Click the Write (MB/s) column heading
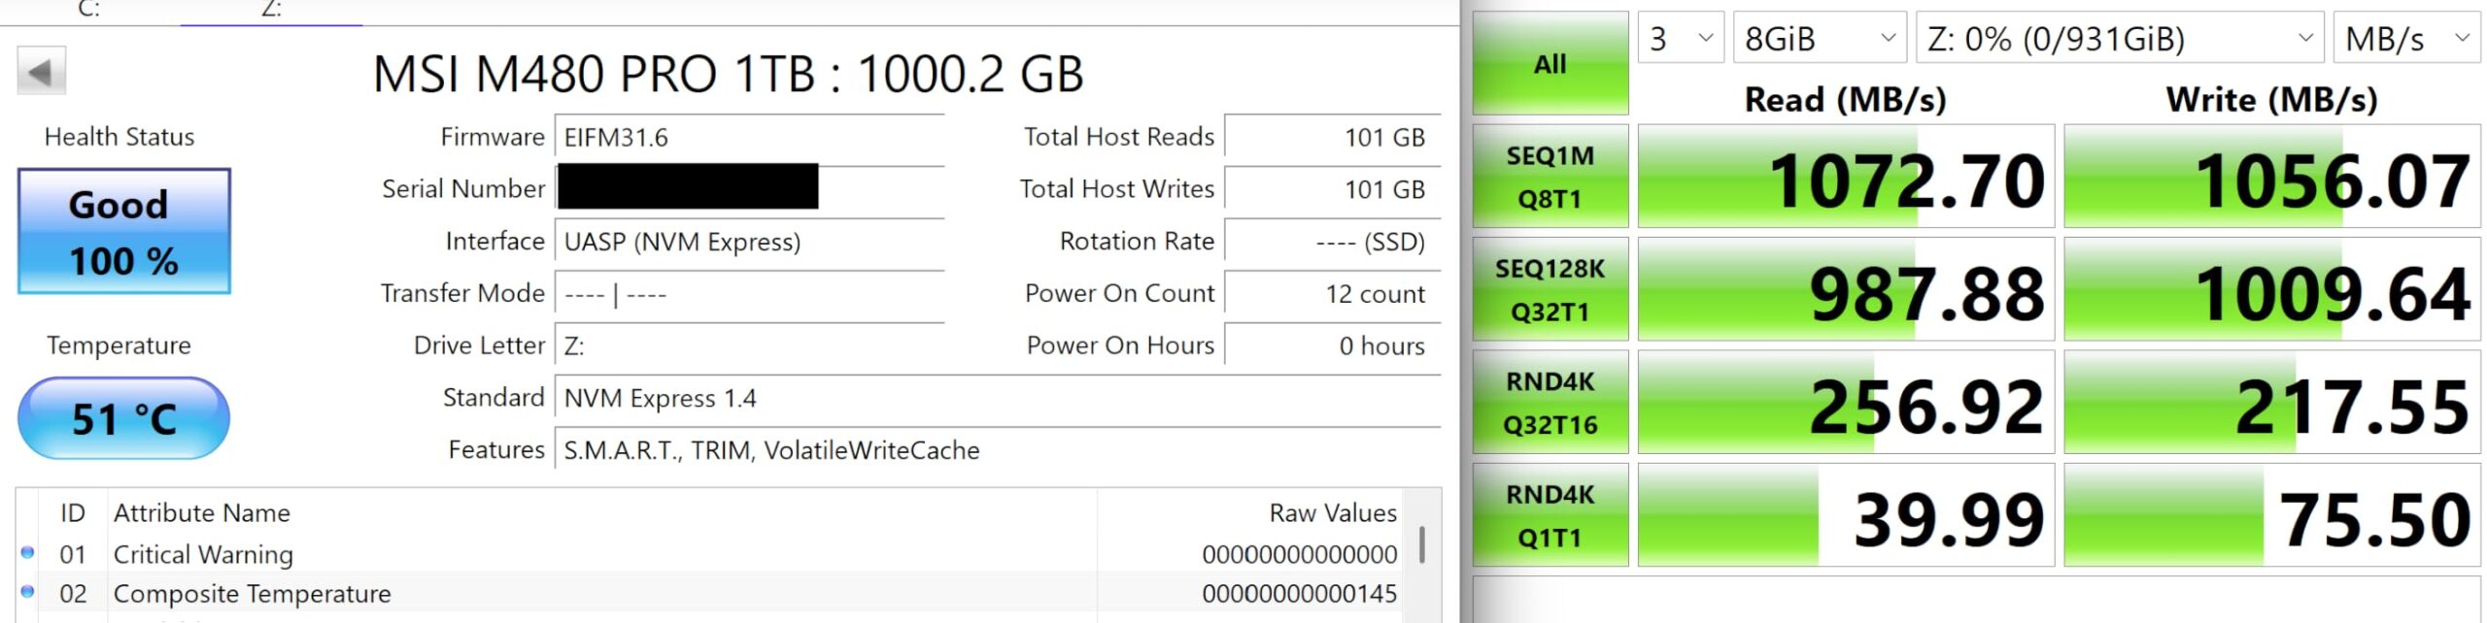The width and height of the screenshot is (2487, 623). pos(2271,99)
